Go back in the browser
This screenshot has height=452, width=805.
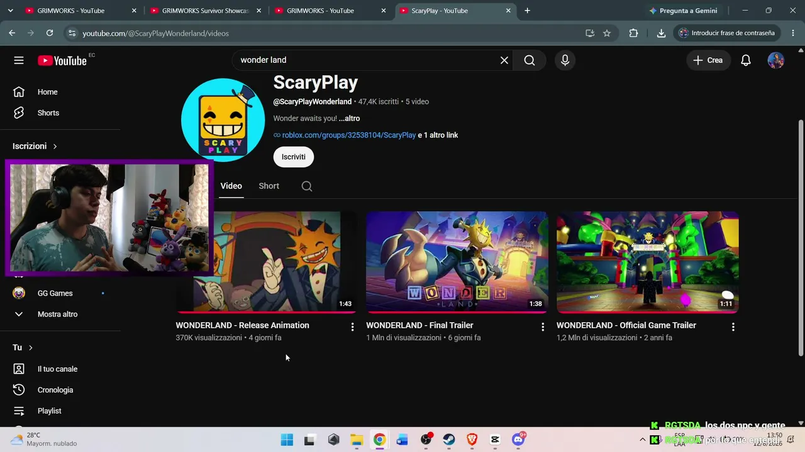point(12,33)
